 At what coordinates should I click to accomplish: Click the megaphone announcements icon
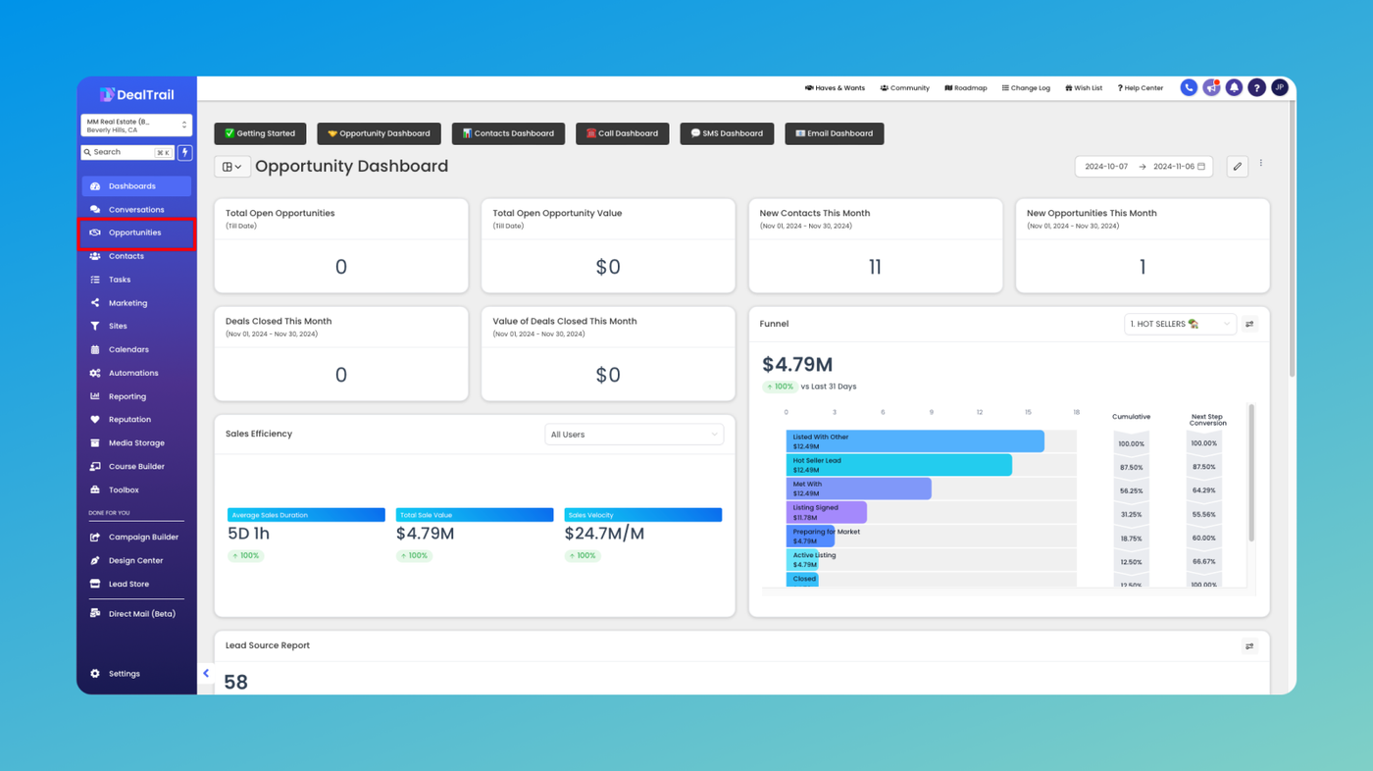point(1211,88)
